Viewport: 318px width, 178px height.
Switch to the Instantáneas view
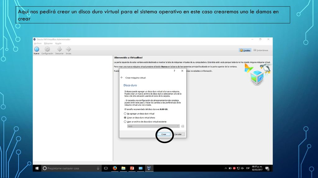tap(261, 50)
